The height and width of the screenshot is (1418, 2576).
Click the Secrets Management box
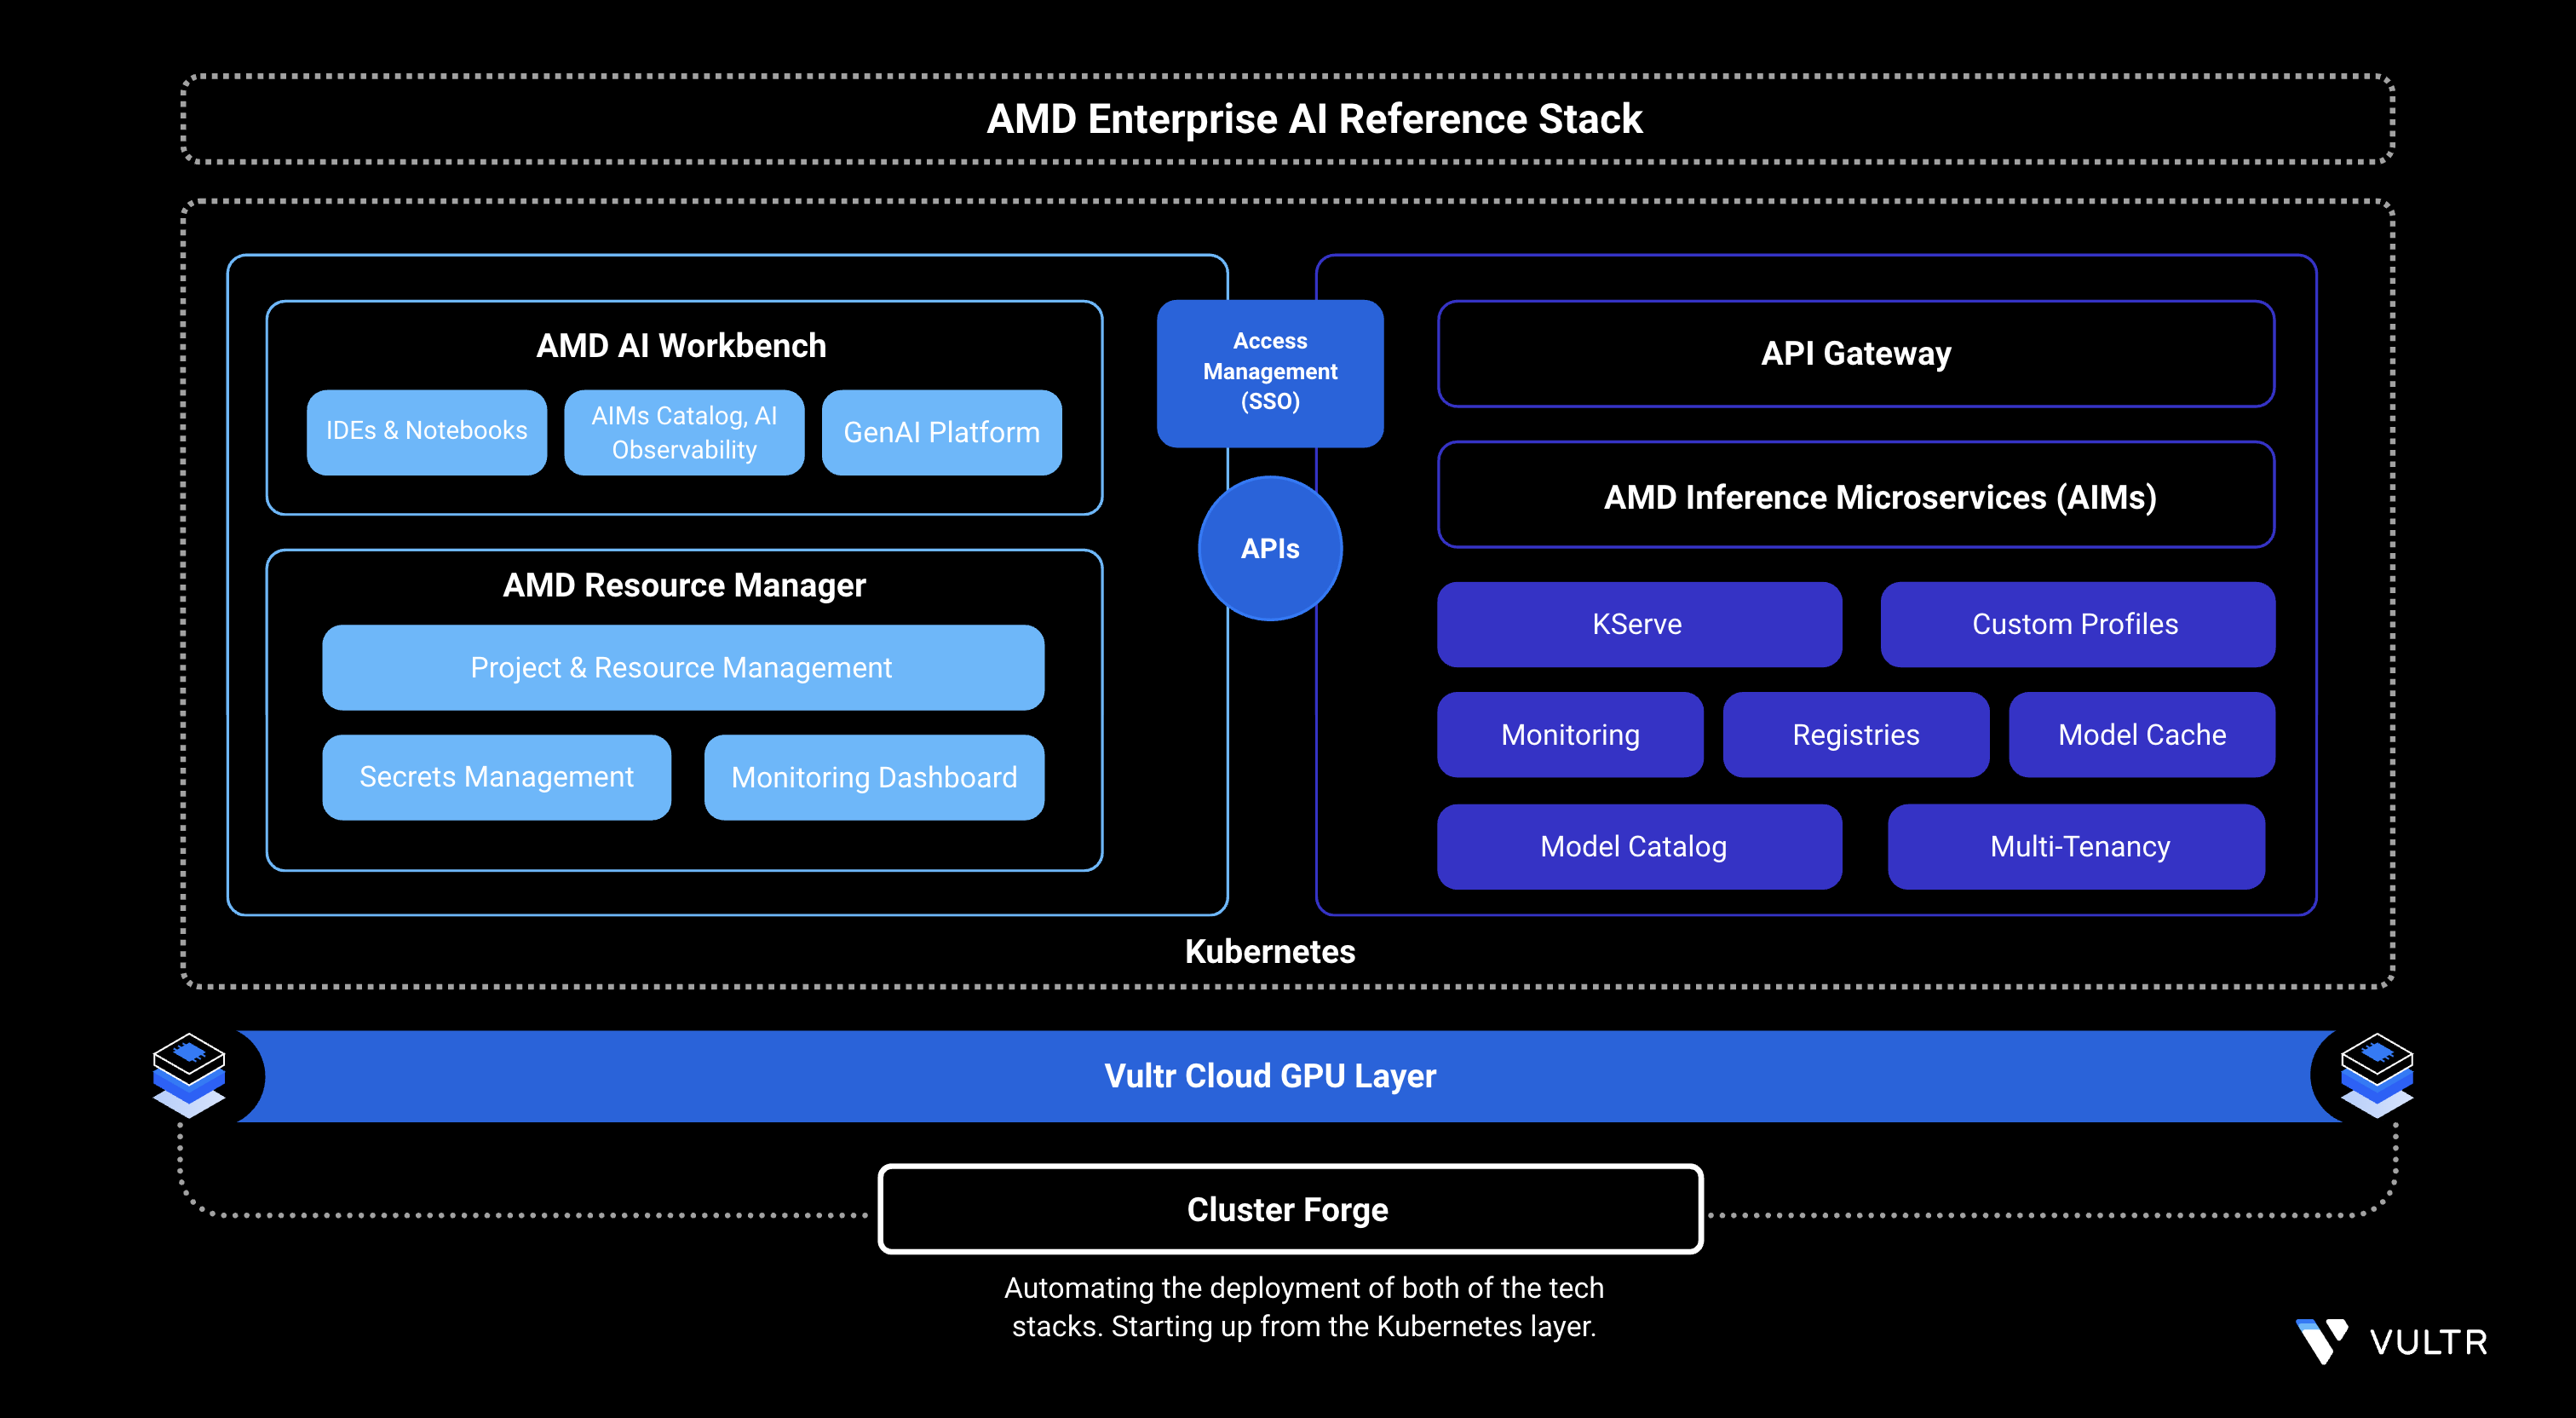point(497,776)
